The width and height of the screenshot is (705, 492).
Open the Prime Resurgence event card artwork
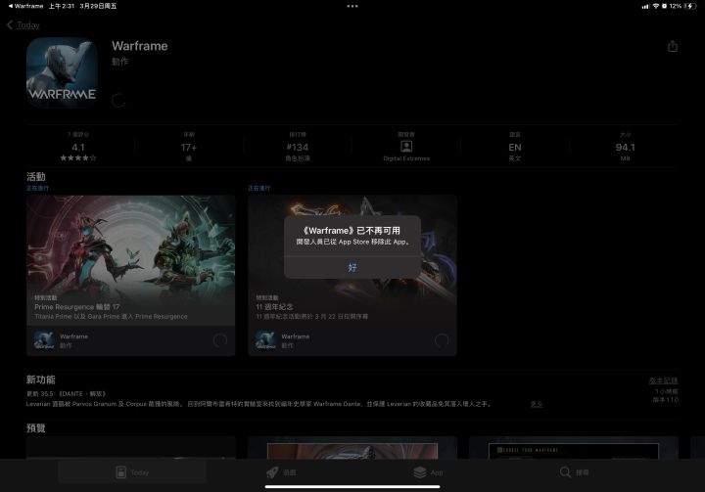click(131, 260)
